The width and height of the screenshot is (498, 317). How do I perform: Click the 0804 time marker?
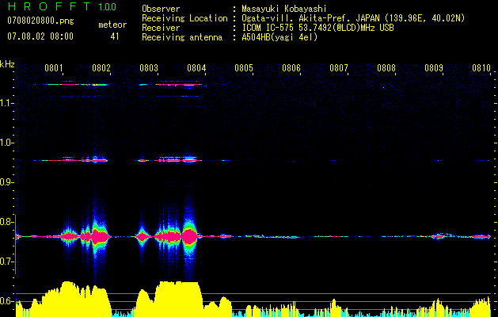[x=196, y=68]
